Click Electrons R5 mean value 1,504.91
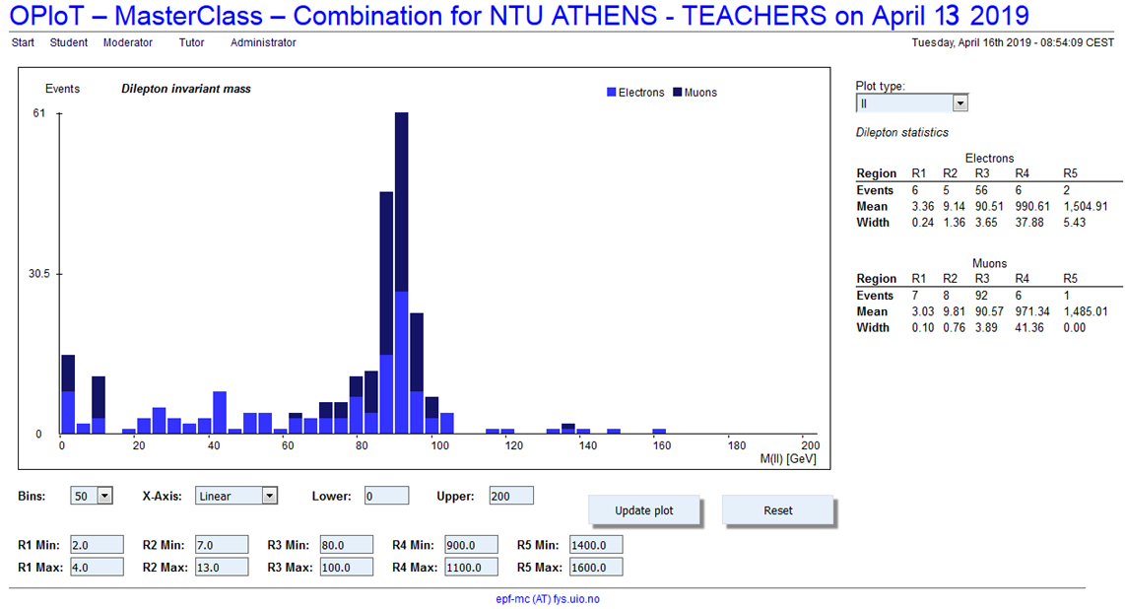The image size is (1125, 609). [1086, 207]
